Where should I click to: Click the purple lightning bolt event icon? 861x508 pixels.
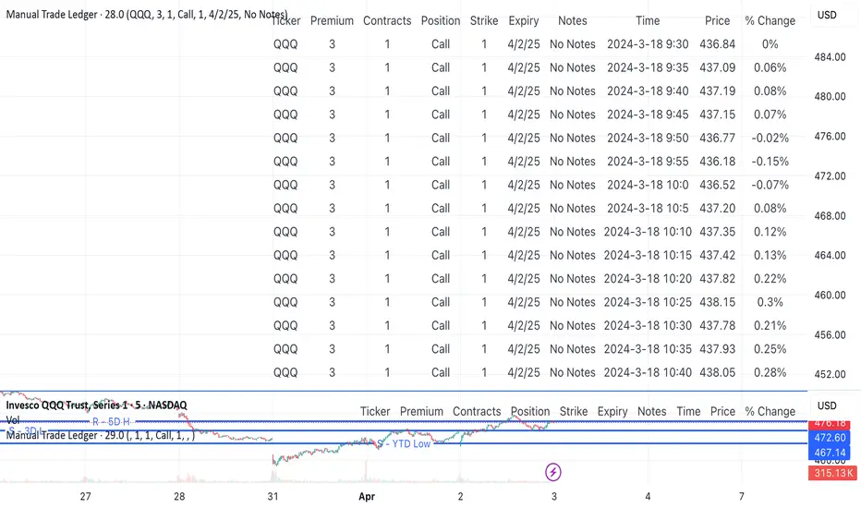point(552,472)
